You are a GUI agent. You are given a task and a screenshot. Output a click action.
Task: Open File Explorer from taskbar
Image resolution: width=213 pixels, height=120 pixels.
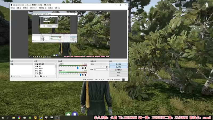point(14,118)
